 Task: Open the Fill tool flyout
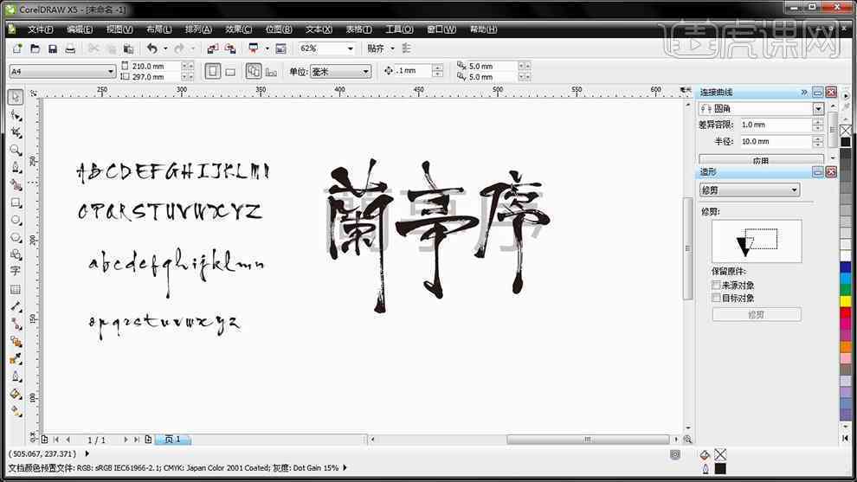(x=16, y=394)
